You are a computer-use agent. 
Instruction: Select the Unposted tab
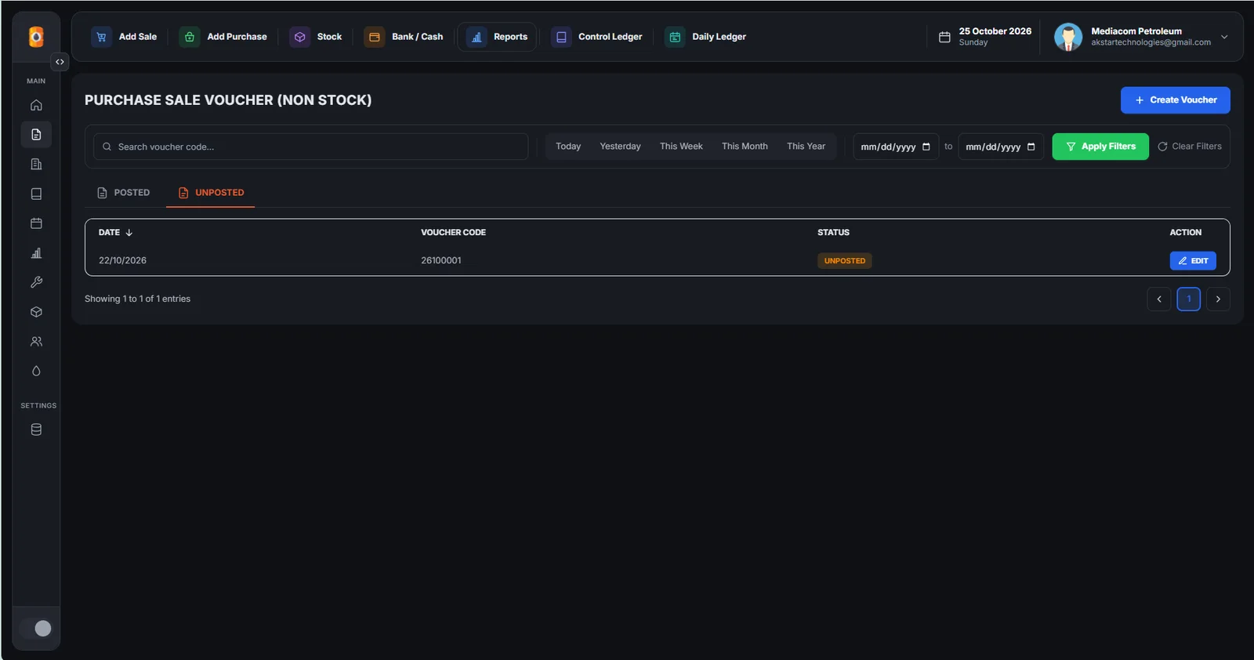pyautogui.click(x=211, y=193)
